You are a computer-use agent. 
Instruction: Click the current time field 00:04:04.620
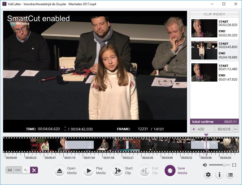coord(49,129)
